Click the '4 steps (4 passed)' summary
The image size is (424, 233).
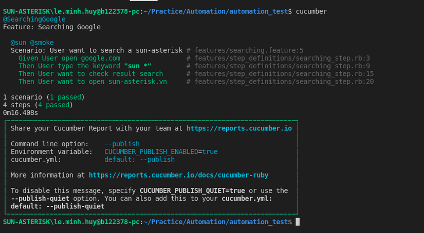coord(38,105)
